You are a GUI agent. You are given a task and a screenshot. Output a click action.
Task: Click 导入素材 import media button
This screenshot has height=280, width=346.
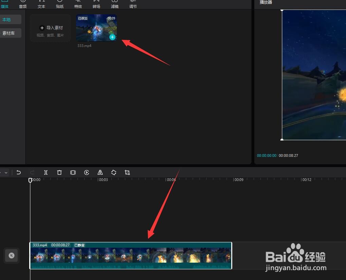(x=50, y=28)
